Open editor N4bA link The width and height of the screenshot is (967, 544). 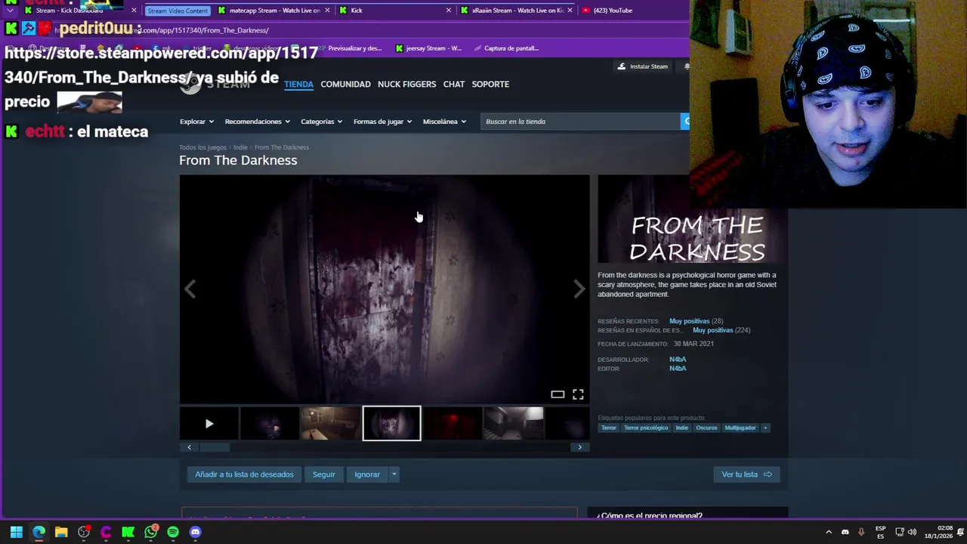[678, 369]
